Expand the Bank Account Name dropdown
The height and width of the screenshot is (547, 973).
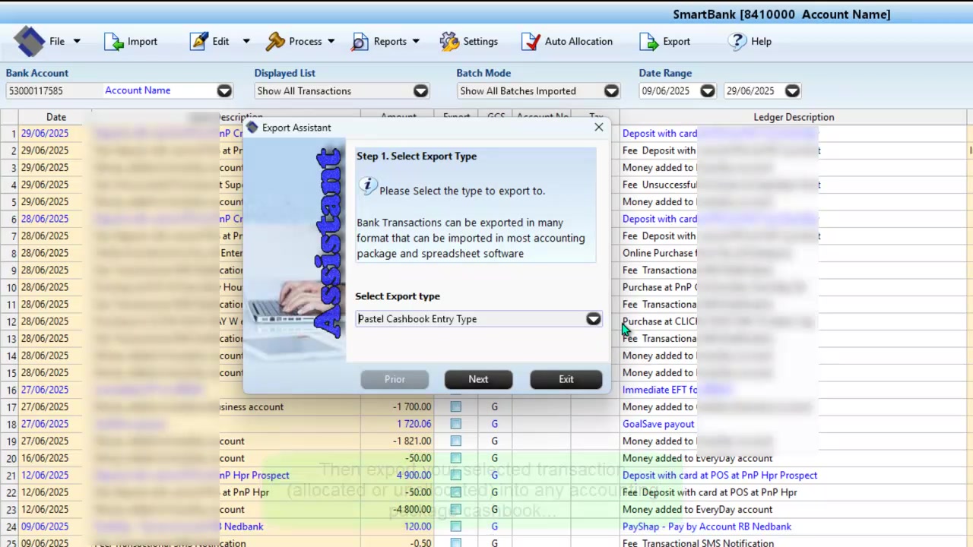point(224,91)
